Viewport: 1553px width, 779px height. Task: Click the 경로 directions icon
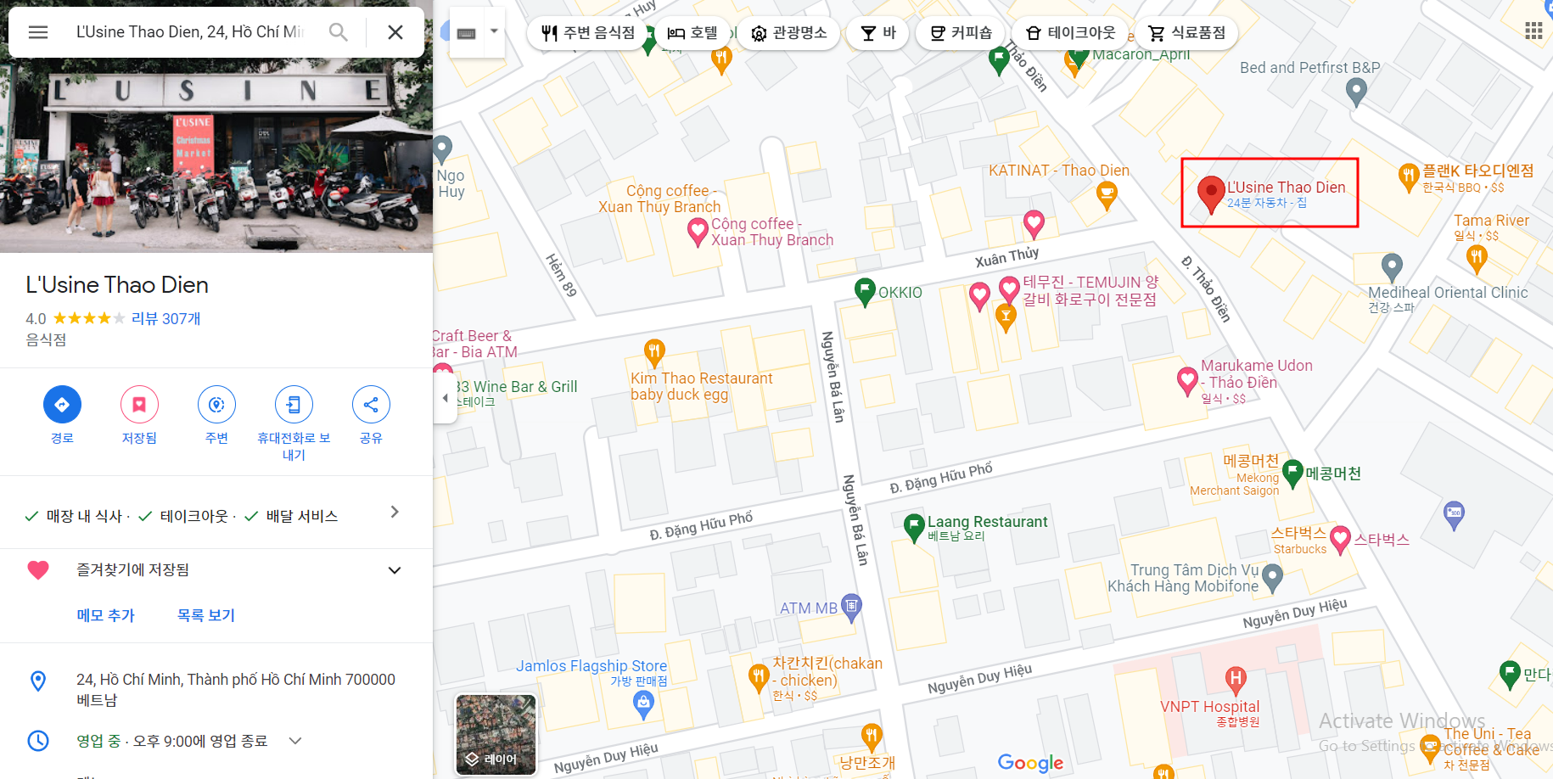pyautogui.click(x=62, y=405)
